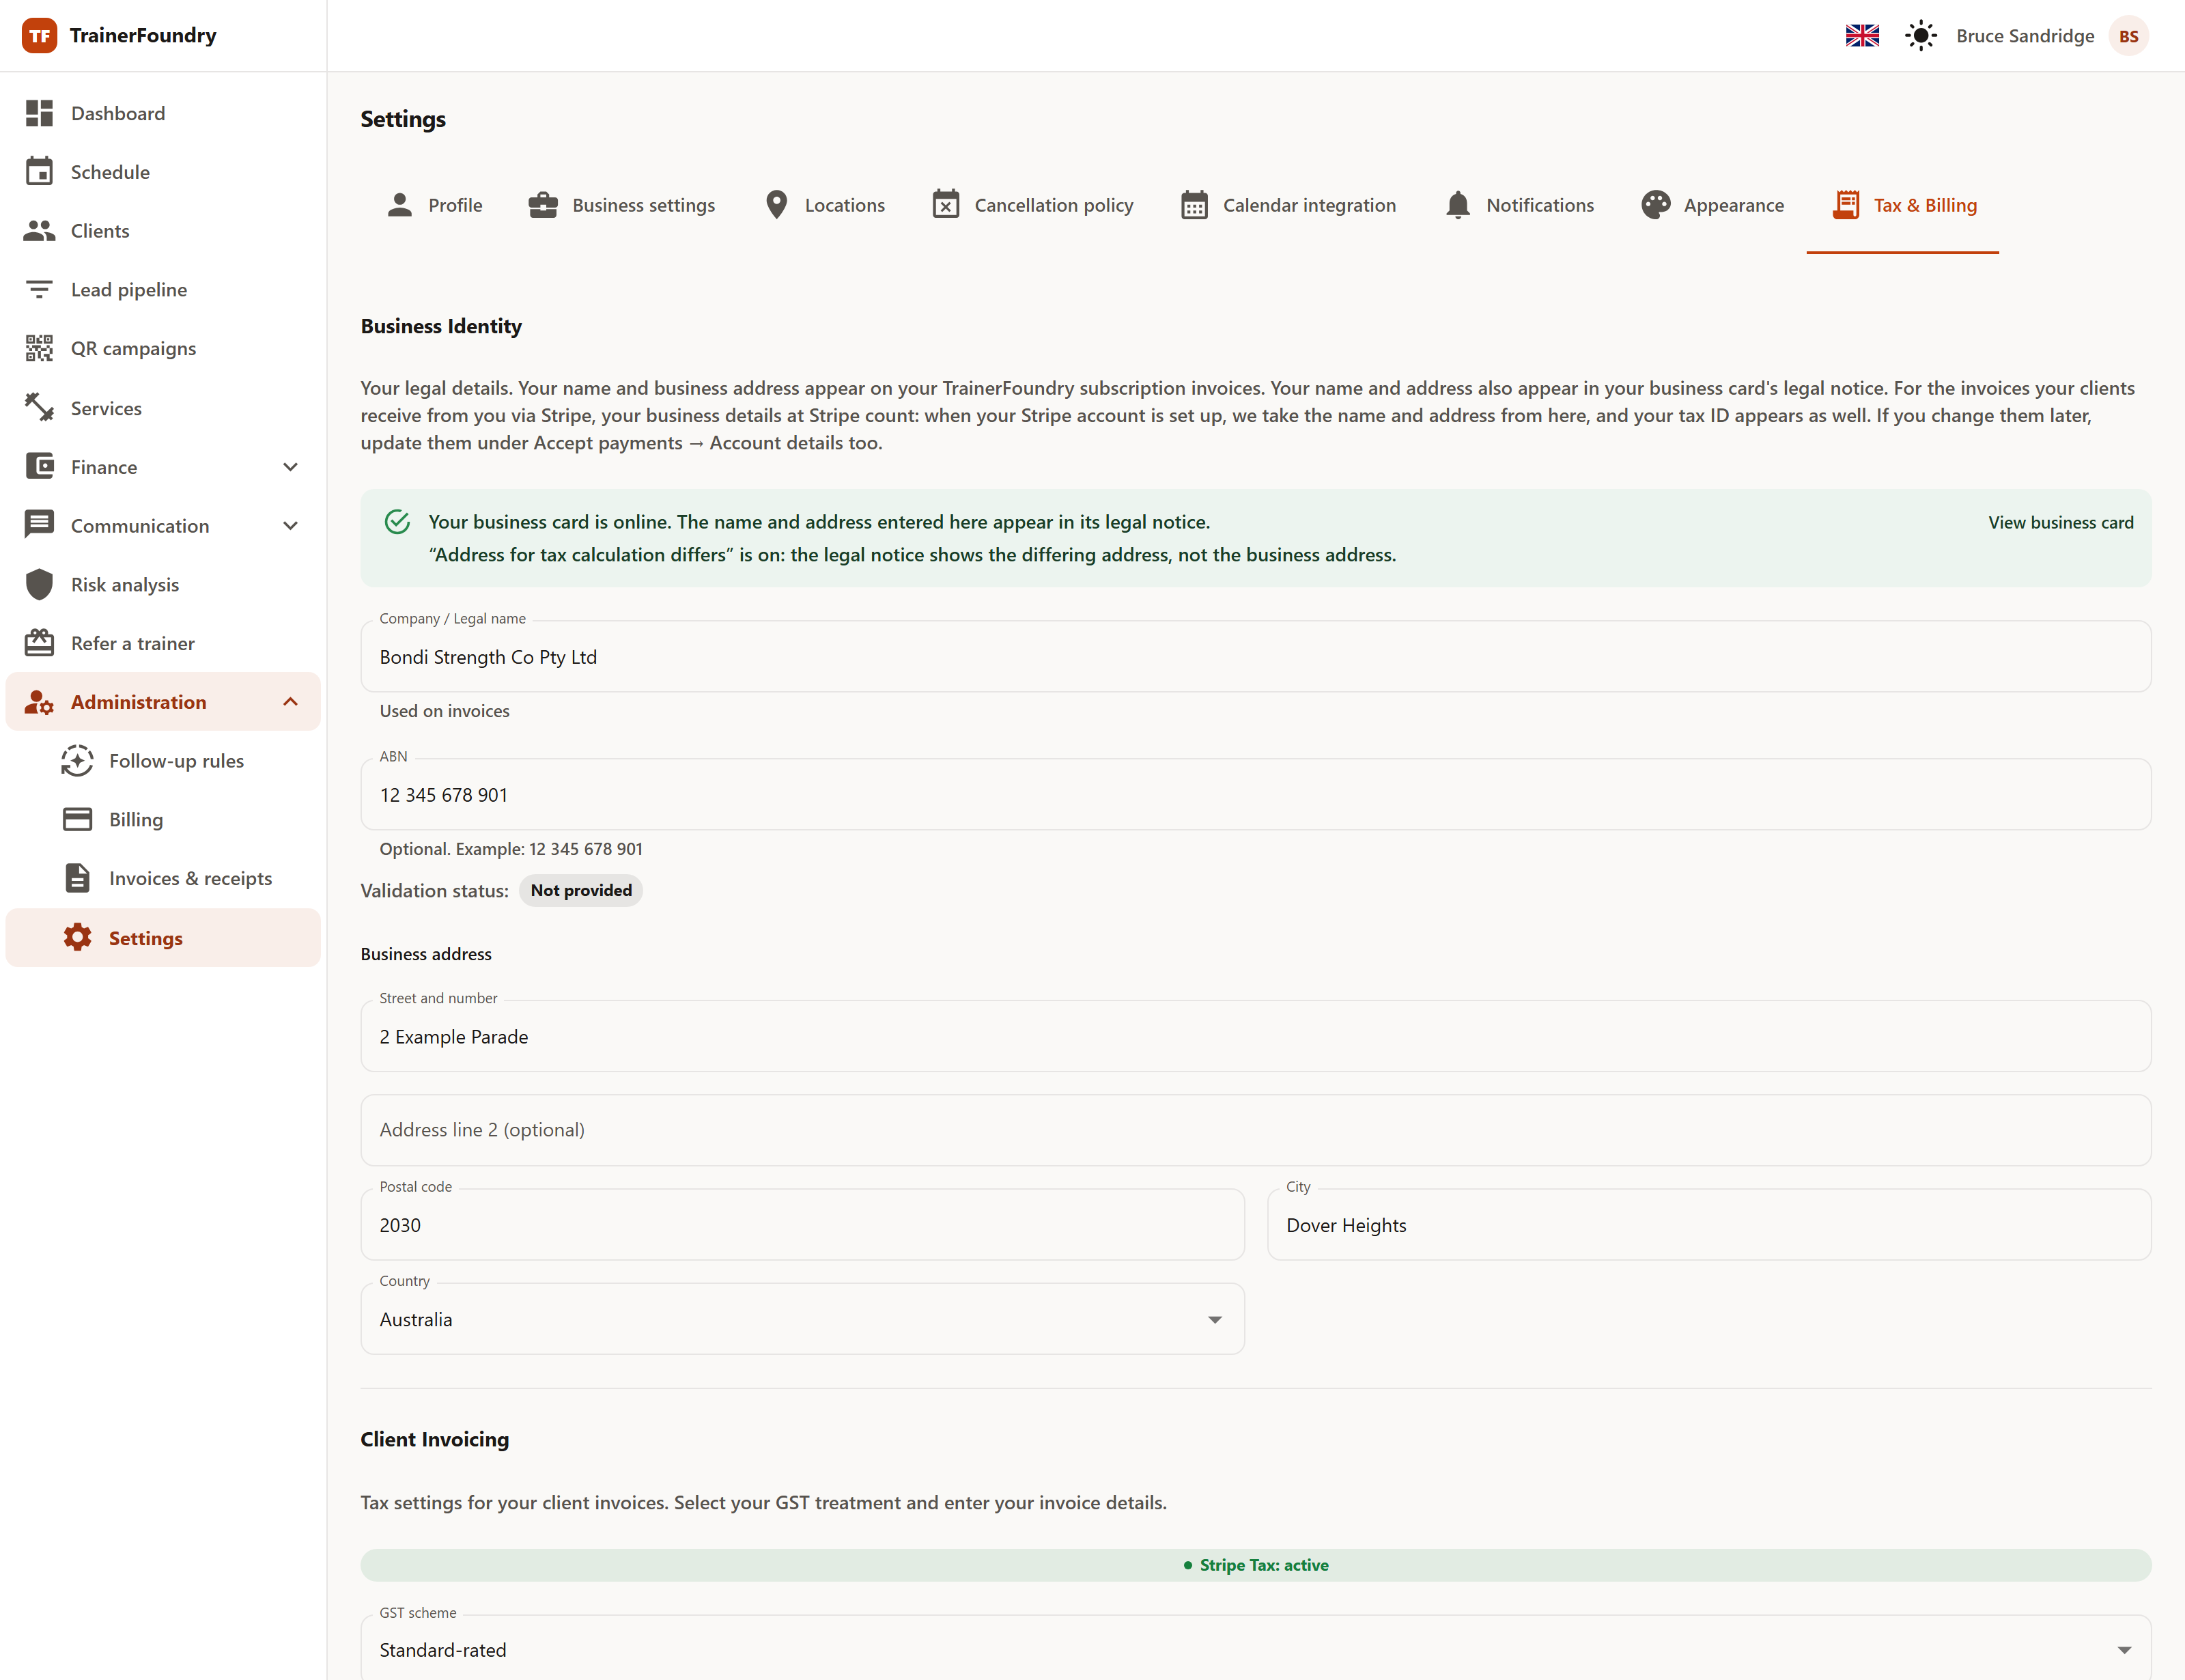2185x1680 pixels.
Task: Focus the ABN input field
Action: (1256, 794)
